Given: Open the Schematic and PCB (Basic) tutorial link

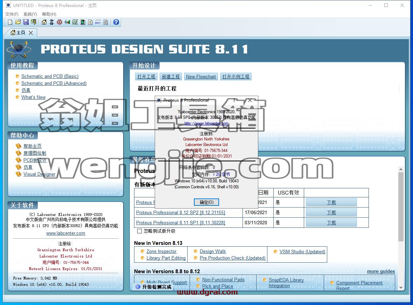Looking at the screenshot, I should point(50,76).
